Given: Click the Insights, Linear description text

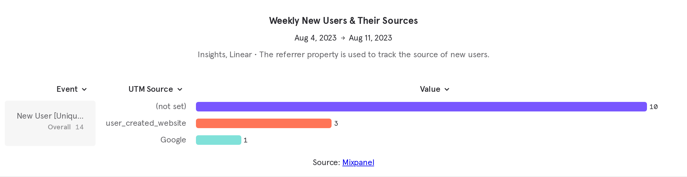Looking at the screenshot, I should (343, 55).
